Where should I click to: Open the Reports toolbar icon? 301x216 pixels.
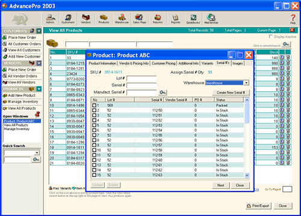tap(175, 19)
